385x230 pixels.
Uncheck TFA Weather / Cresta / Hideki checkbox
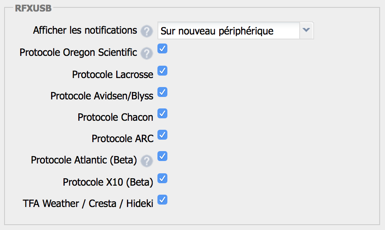click(162, 200)
